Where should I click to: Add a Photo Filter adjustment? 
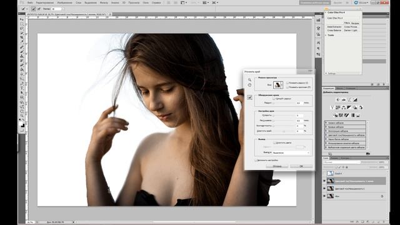pos(355,107)
